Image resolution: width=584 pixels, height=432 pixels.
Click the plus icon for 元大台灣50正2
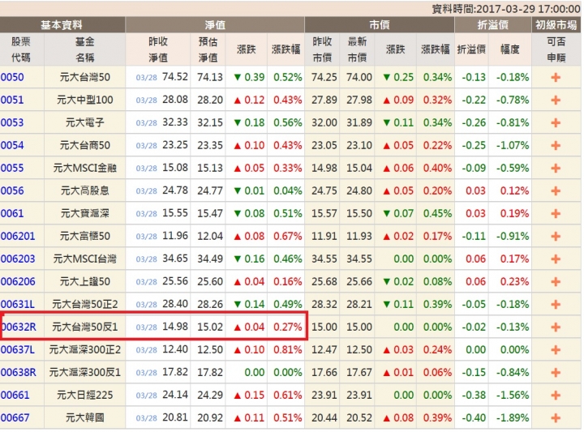556,305
